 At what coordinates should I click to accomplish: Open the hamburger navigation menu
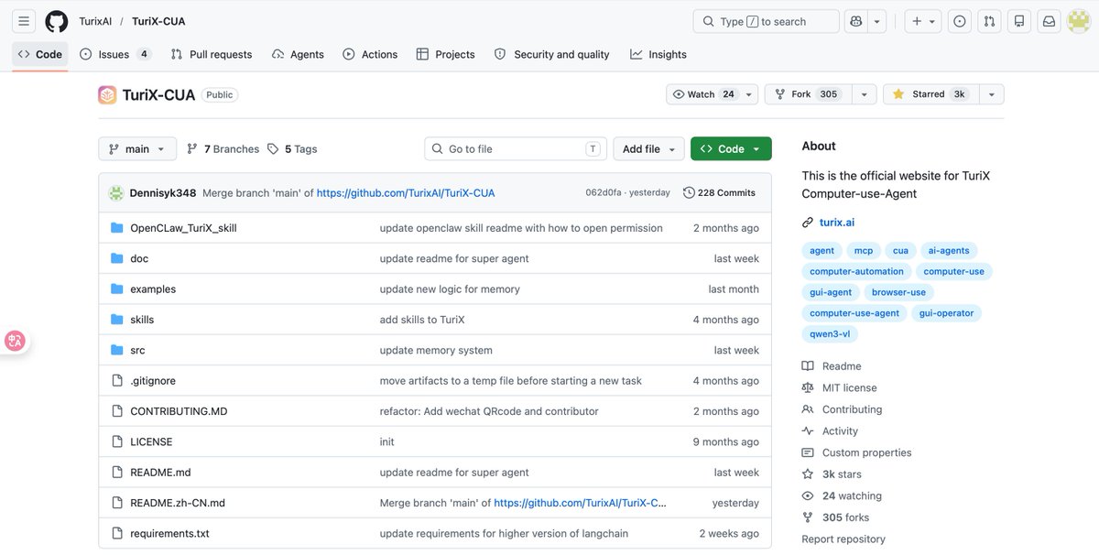tap(24, 21)
